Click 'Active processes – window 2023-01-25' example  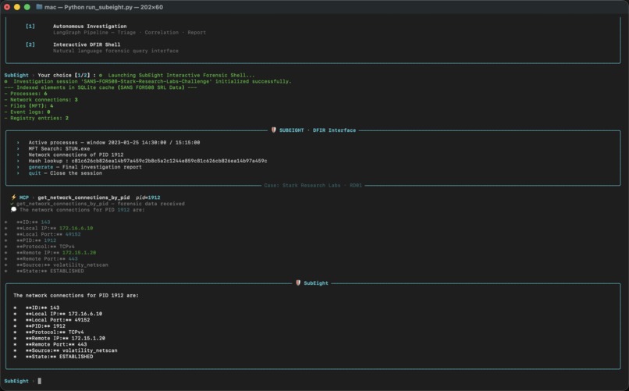click(114, 142)
